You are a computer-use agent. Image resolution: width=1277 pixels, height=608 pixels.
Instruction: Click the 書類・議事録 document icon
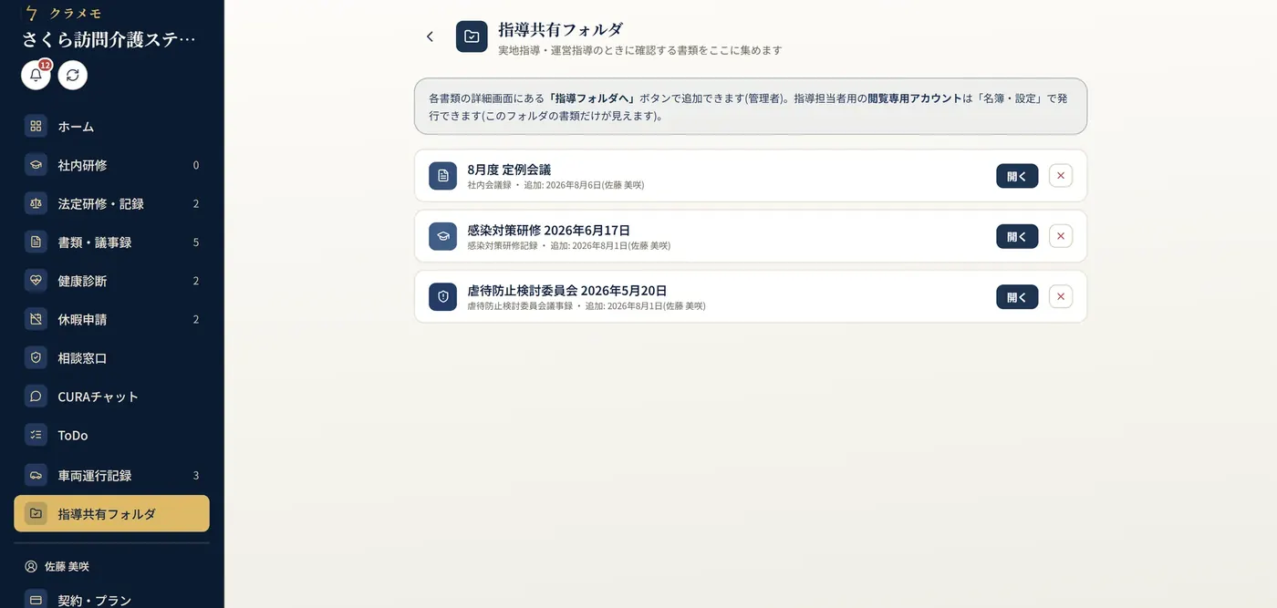coord(36,242)
